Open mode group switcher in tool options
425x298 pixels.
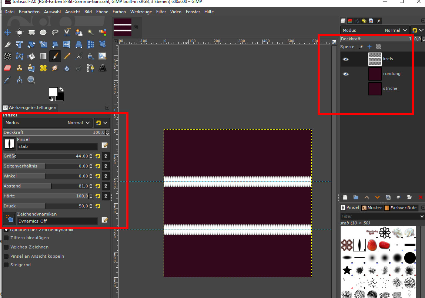tap(102, 123)
